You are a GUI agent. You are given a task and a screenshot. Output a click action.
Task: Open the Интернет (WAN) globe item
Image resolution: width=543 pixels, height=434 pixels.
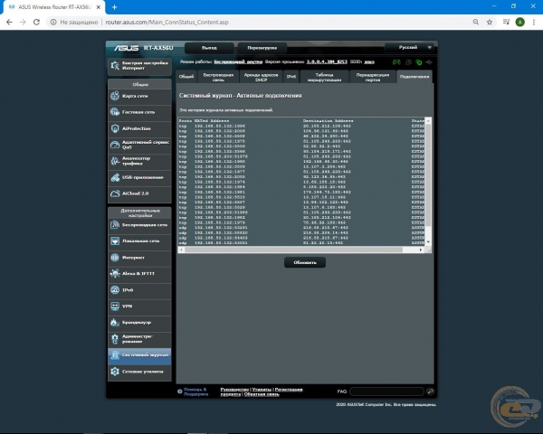click(139, 258)
